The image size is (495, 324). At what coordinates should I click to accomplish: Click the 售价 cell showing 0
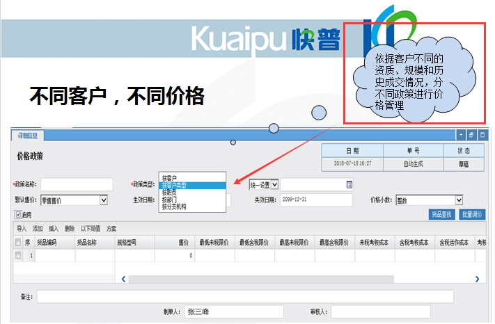(x=175, y=256)
